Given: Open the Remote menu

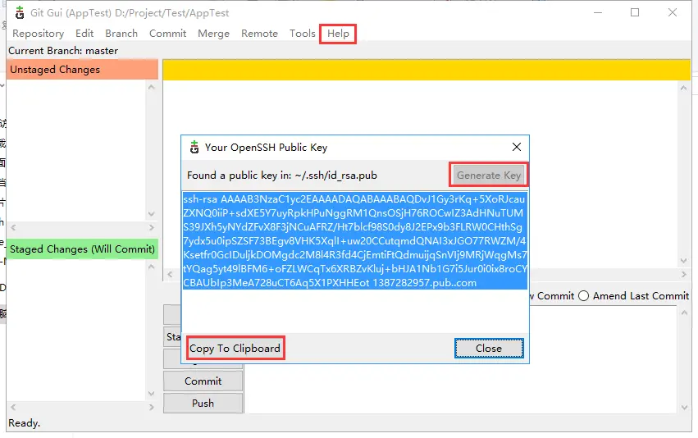Looking at the screenshot, I should pyautogui.click(x=259, y=34).
